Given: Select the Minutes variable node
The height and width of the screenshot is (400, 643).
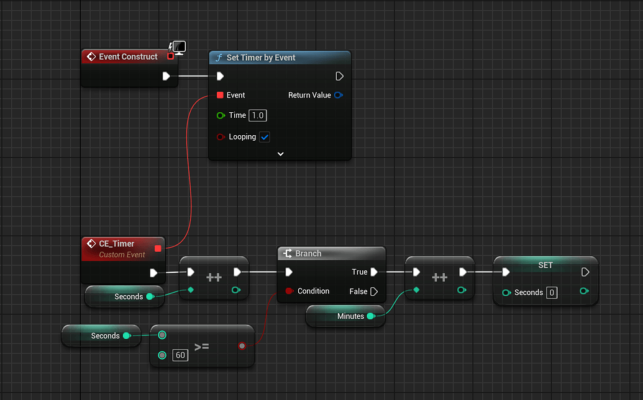Looking at the screenshot, I should coord(345,316).
